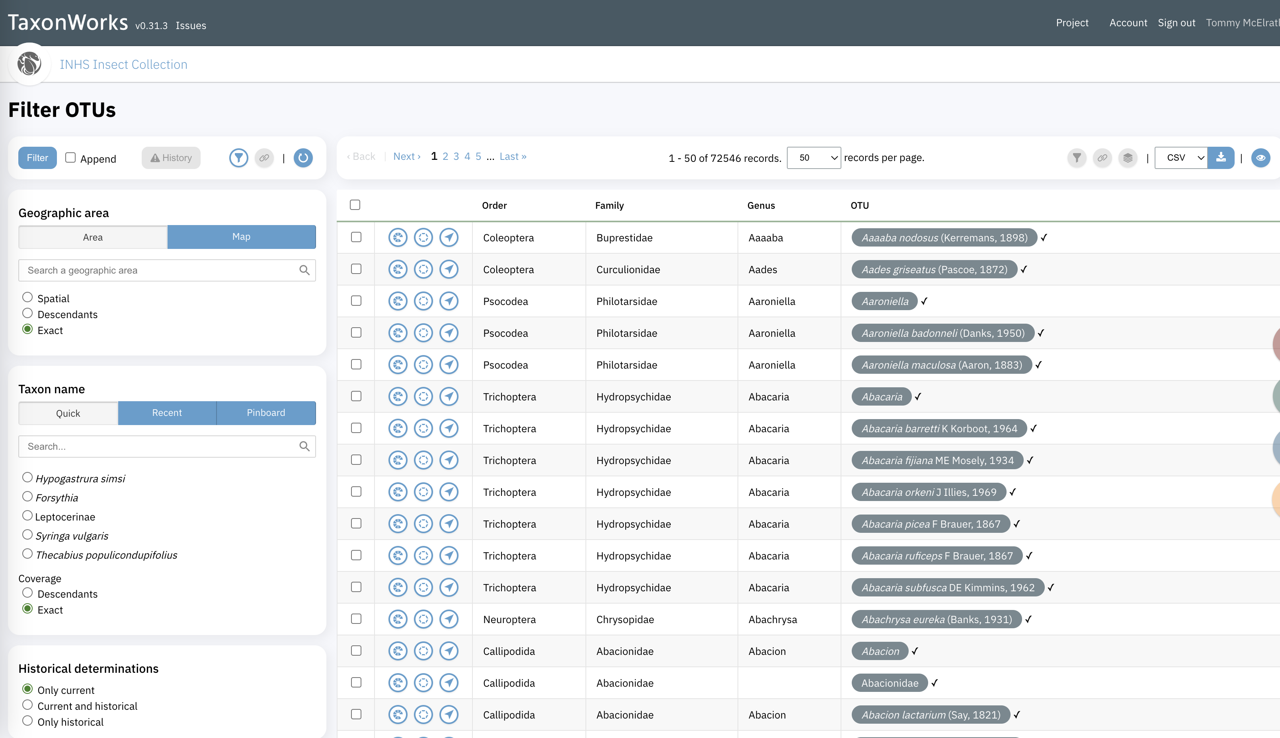Image resolution: width=1280 pixels, height=738 pixels.
Task: Check the row checkbox for Aaroniella badonneli
Action: pos(356,332)
